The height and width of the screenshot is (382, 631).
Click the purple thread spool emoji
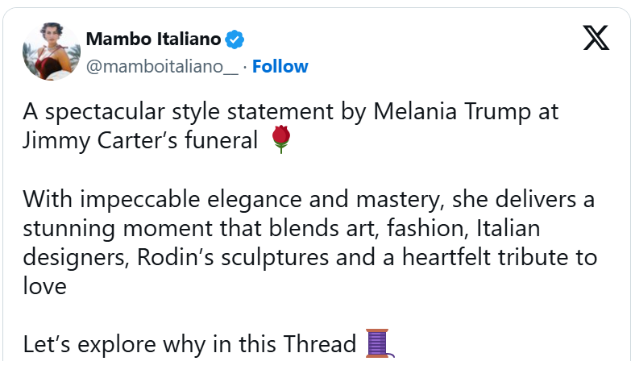click(x=379, y=343)
